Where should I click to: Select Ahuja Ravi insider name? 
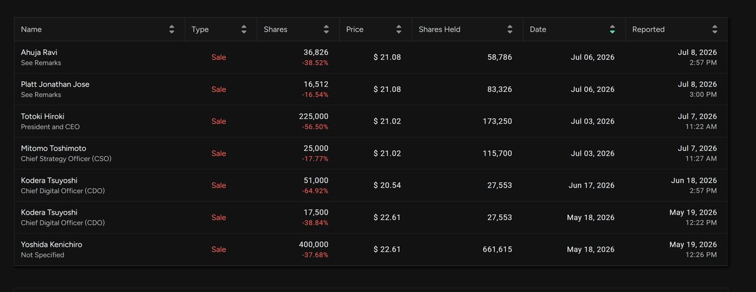[39, 52]
